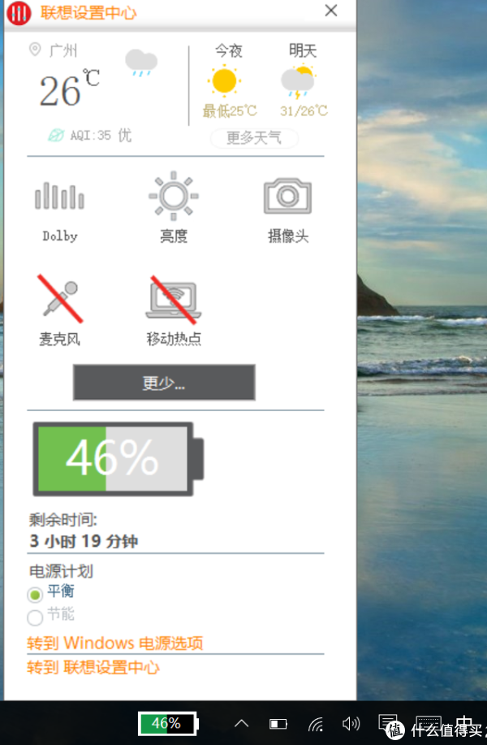The height and width of the screenshot is (745, 487).
Task: Click the brightness (亮度) sun icon
Action: 173,196
